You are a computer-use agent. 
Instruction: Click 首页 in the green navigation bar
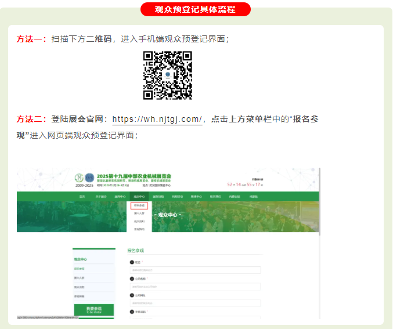(82, 197)
